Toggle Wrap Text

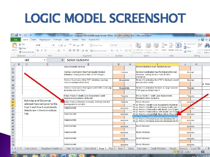pos(96,45)
